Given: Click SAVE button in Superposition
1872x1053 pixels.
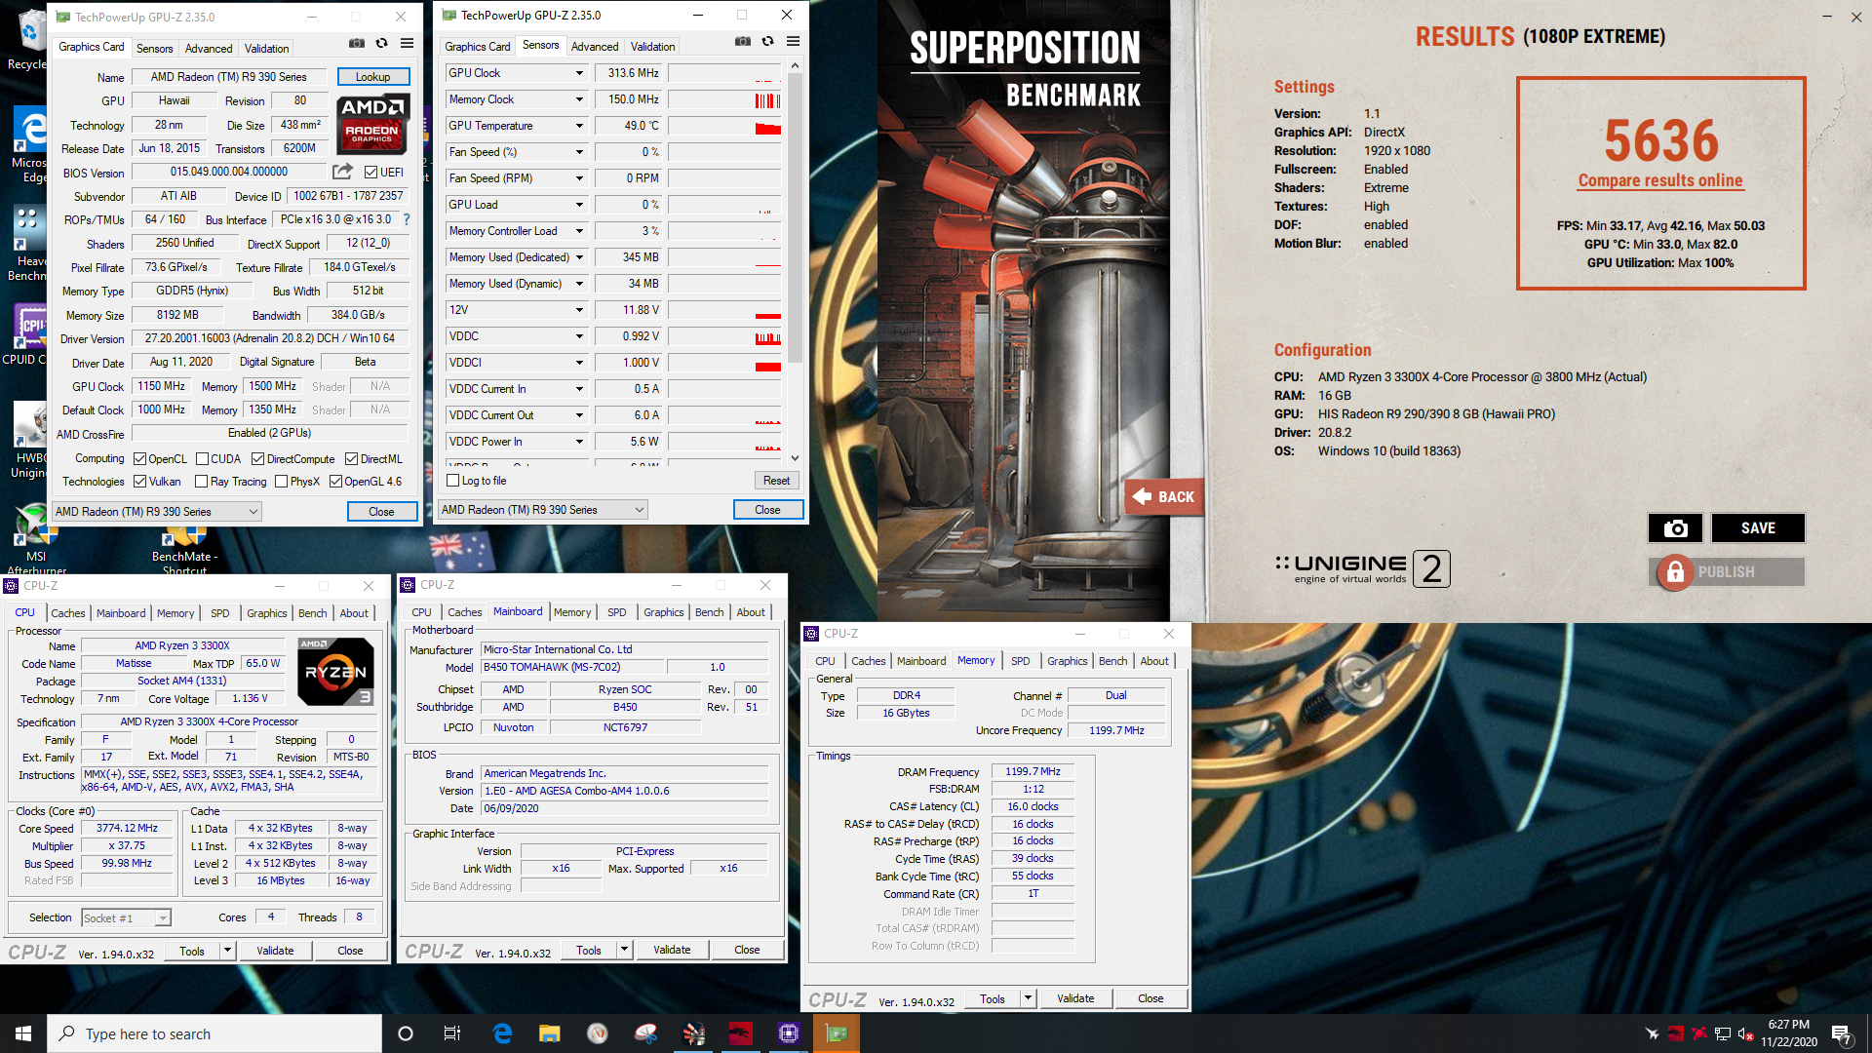Looking at the screenshot, I should coord(1758,527).
